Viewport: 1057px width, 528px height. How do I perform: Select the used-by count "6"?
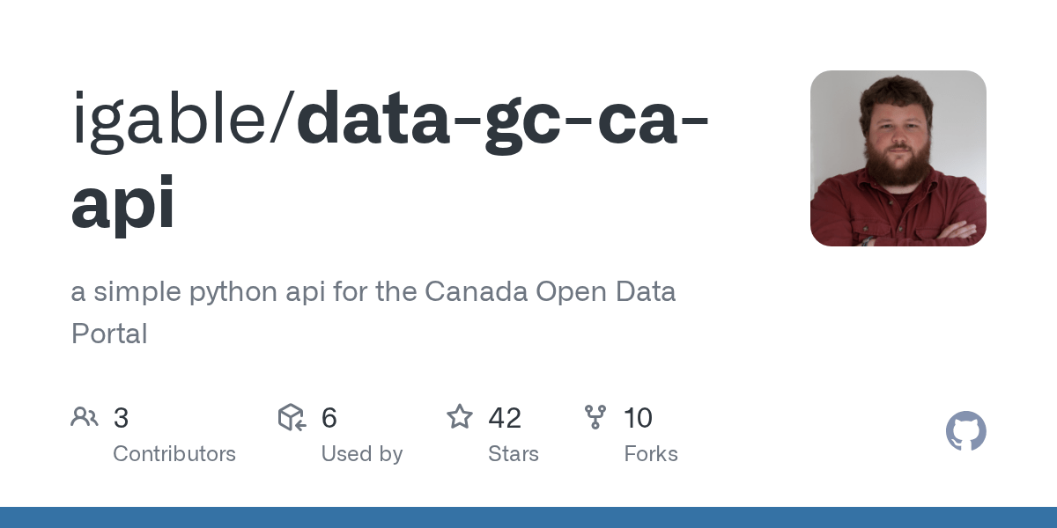pos(329,418)
